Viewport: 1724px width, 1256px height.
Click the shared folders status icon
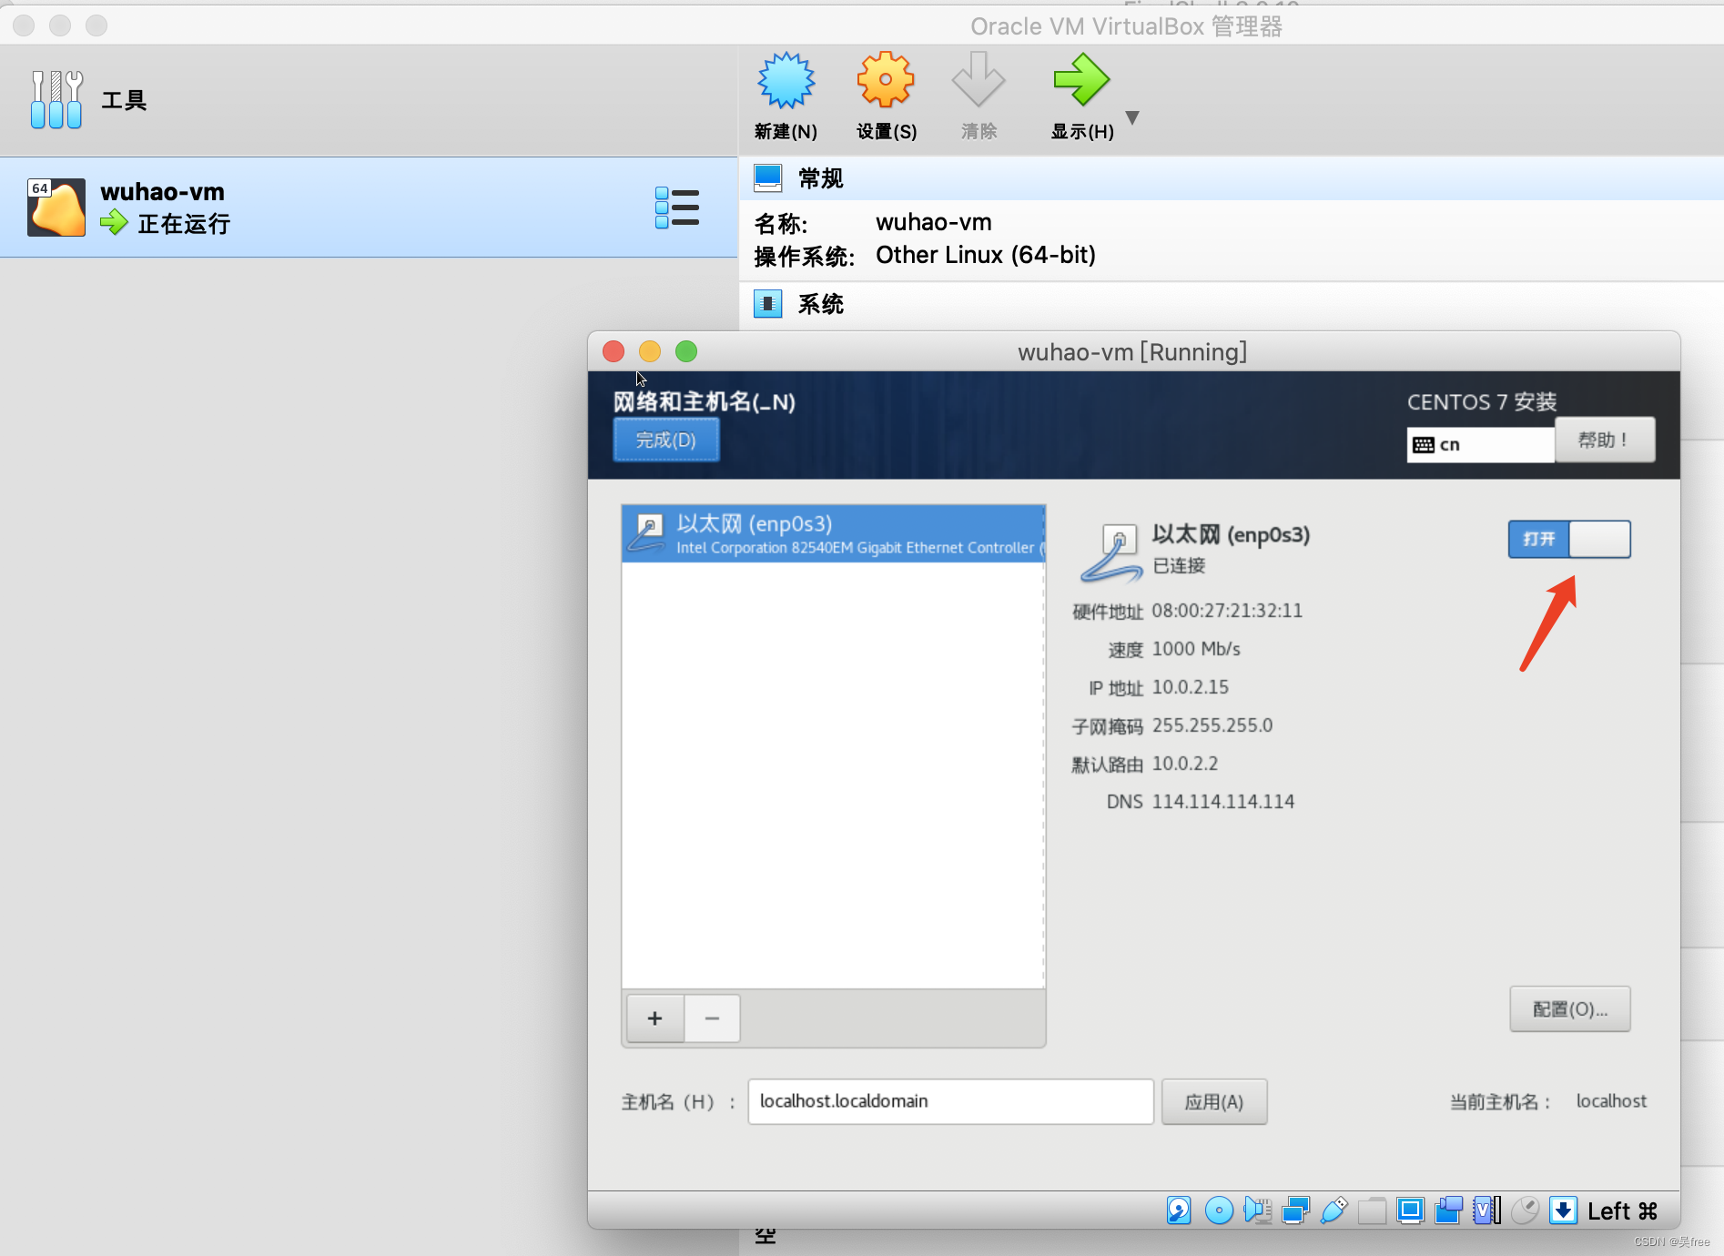point(1372,1210)
